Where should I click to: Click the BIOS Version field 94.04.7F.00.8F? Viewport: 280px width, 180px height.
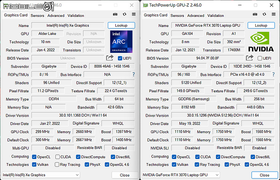point(208,58)
